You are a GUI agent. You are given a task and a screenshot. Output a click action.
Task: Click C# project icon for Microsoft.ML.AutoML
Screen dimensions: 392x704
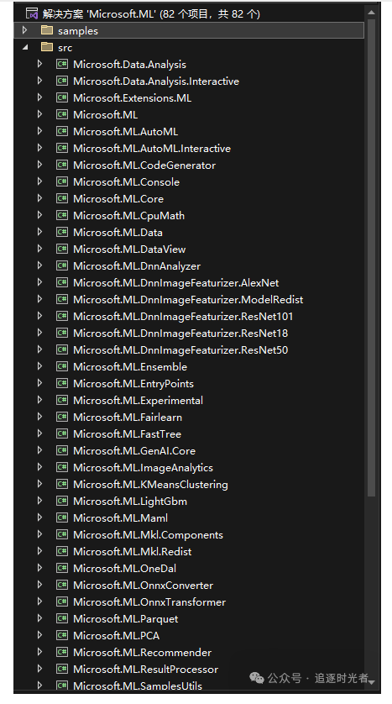tap(62, 132)
